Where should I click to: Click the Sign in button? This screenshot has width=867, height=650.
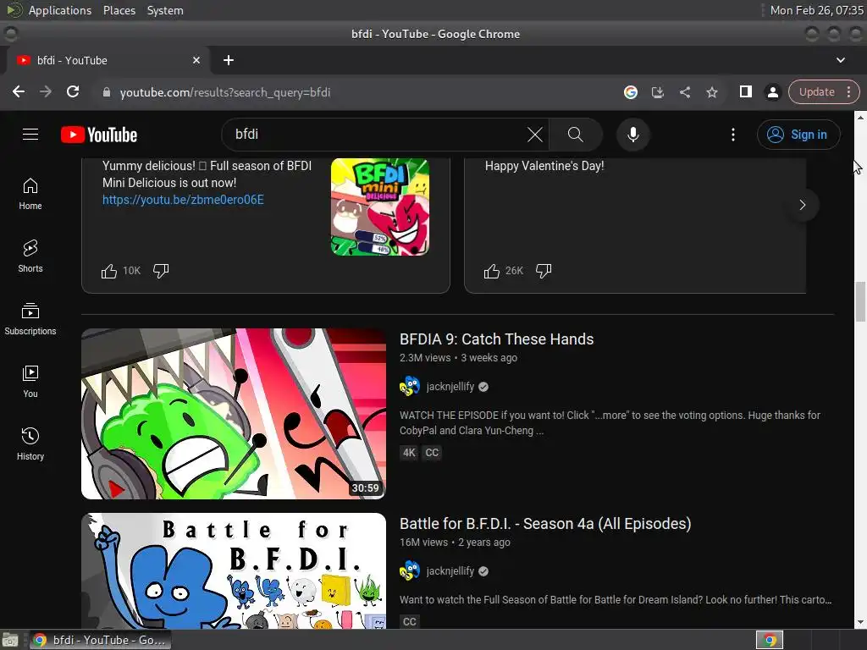pos(798,135)
